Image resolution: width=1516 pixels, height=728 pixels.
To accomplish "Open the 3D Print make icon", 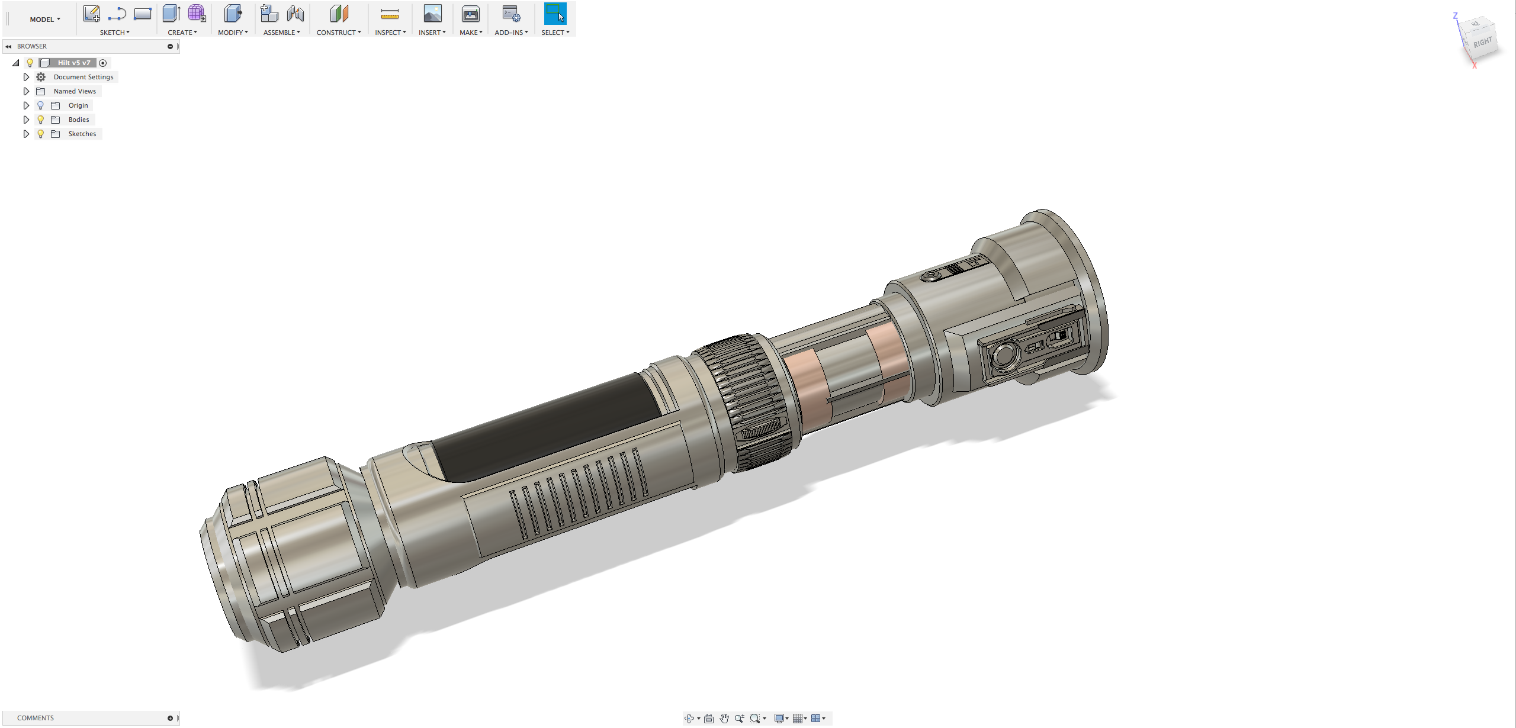I will click(x=471, y=14).
